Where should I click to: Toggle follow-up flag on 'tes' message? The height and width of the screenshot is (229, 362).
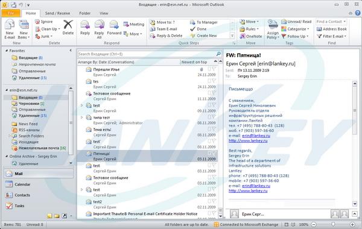click(x=214, y=81)
